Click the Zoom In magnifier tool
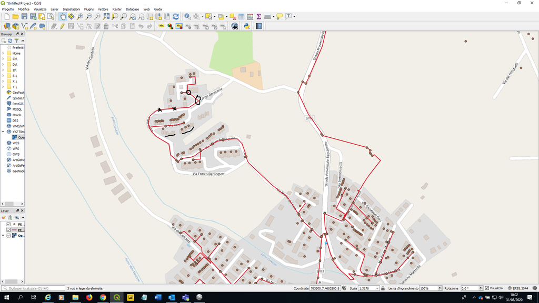This screenshot has height=303, width=539. pyautogui.click(x=80, y=17)
